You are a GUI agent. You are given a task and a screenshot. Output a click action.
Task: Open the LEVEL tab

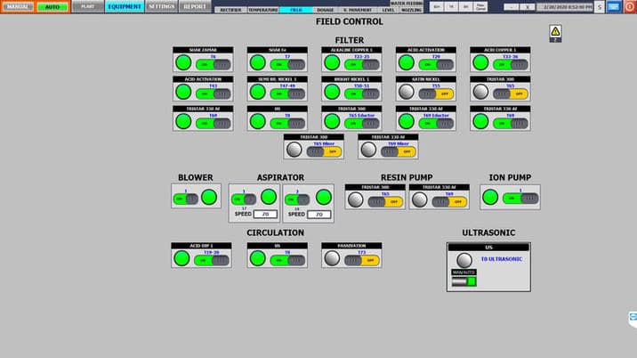tap(388, 10)
